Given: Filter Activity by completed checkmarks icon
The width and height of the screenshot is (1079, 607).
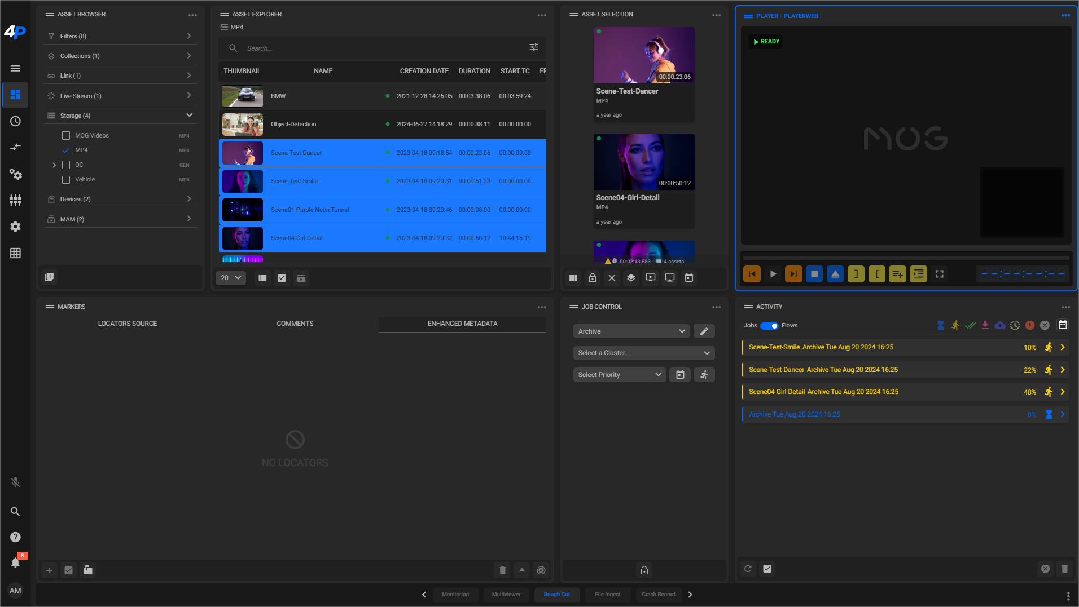Looking at the screenshot, I should pyautogui.click(x=970, y=325).
